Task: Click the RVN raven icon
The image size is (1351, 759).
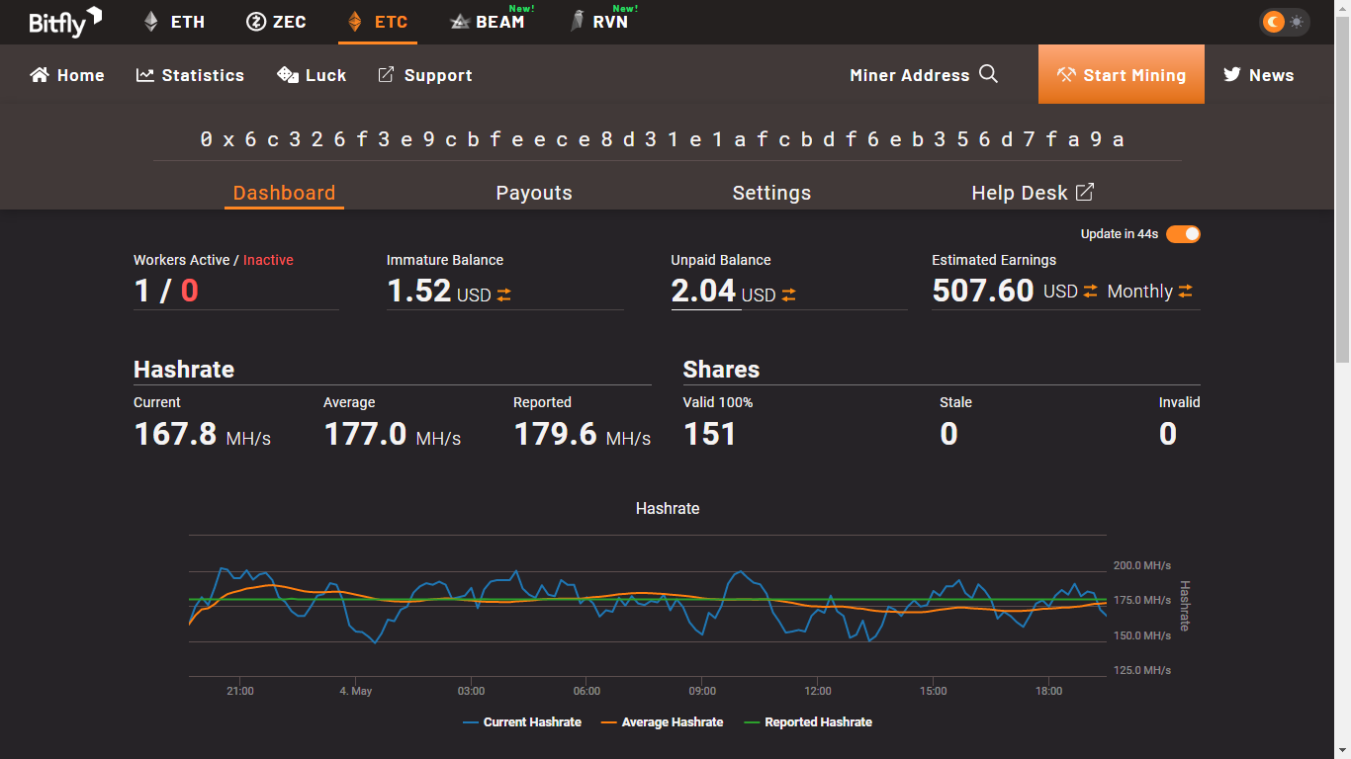Action: pos(578,22)
